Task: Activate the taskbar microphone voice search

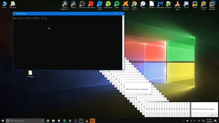Action: (42, 121)
